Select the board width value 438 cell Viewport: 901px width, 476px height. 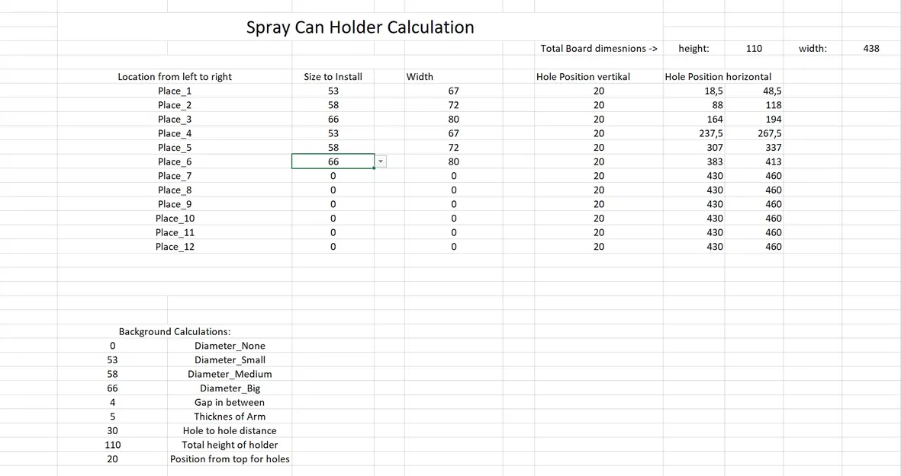click(871, 48)
